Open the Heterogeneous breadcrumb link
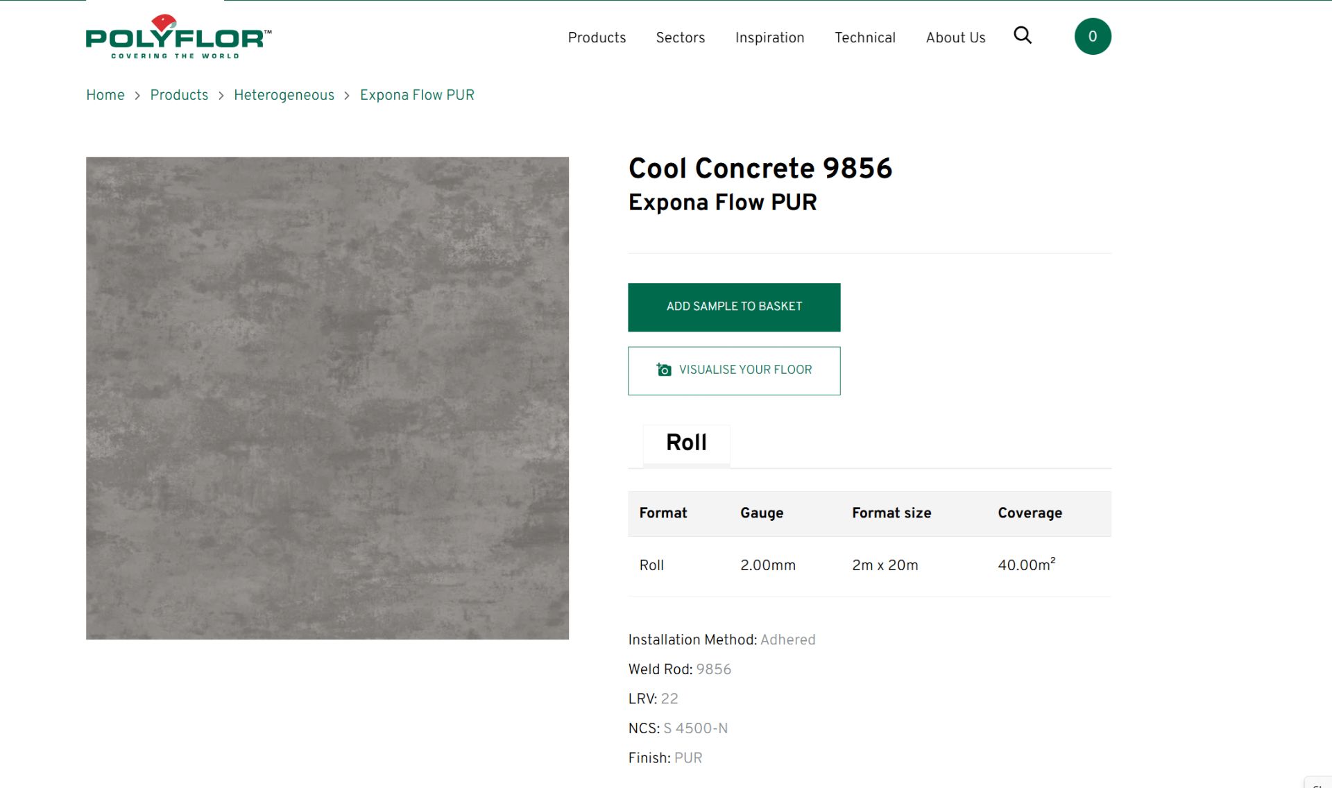This screenshot has width=1332, height=788. tap(284, 95)
